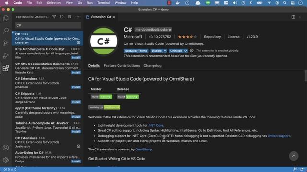
Task: Switch to the Feature Contributions tab
Action: tap(121, 66)
